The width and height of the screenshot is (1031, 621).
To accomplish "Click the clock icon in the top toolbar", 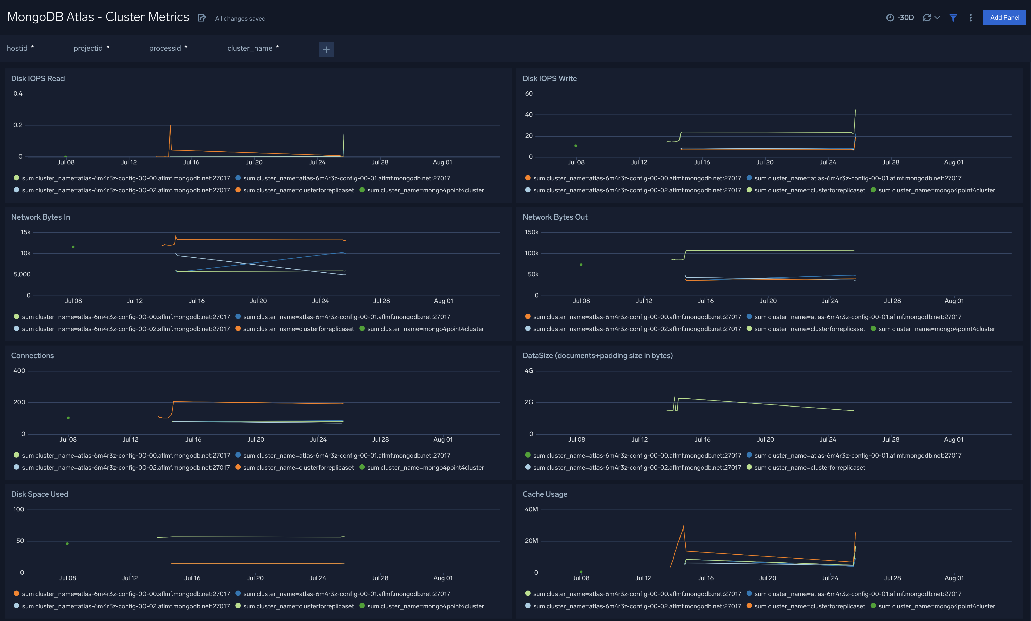I will click(891, 17).
